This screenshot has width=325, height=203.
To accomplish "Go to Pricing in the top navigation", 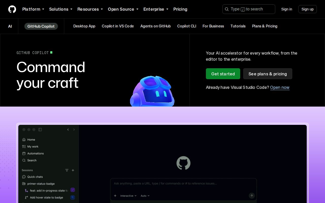I will point(180,9).
